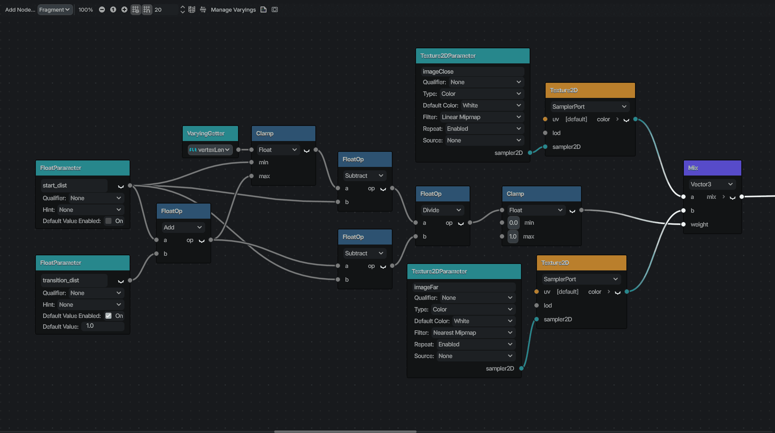Click the 100% zoom level label
Viewport: 775px width, 433px height.
coord(86,9)
